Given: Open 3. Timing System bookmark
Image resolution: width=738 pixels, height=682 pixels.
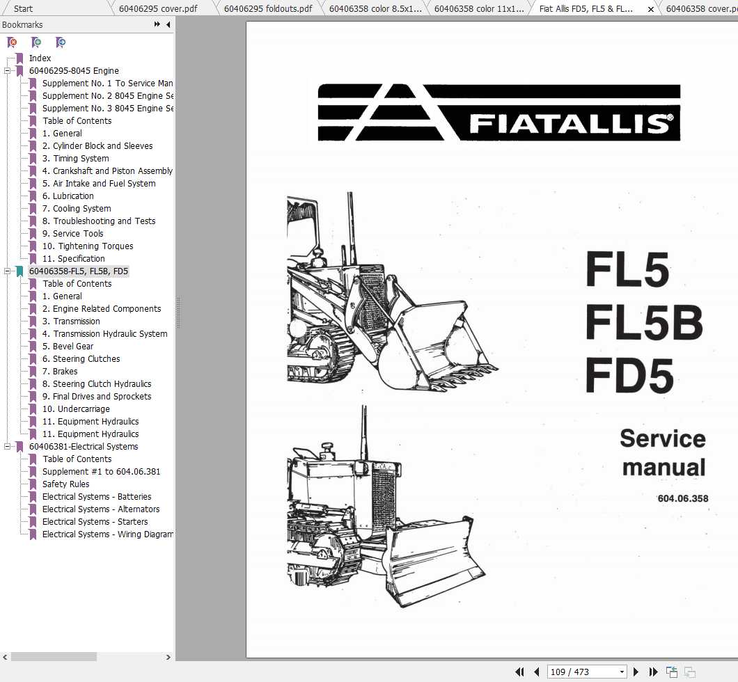Looking at the screenshot, I should [75, 159].
